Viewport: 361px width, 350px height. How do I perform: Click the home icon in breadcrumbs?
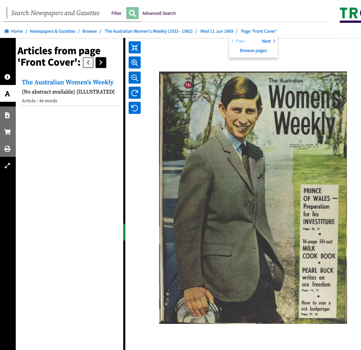tap(7, 31)
